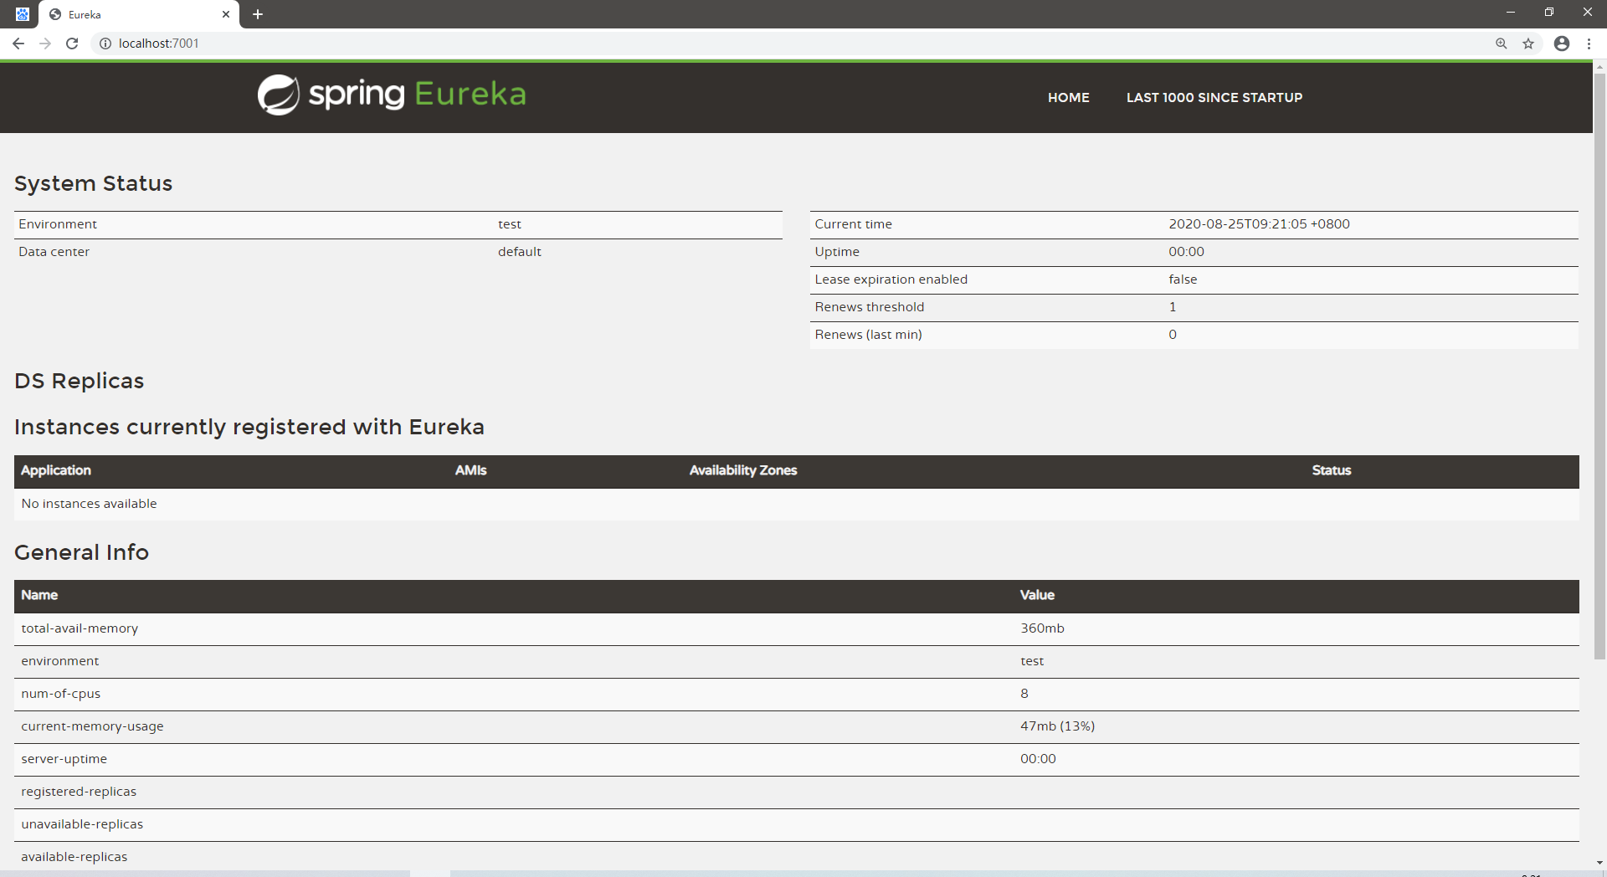Click the current-memory-usage row name
Viewport: 1607px width, 877px height.
92,726
